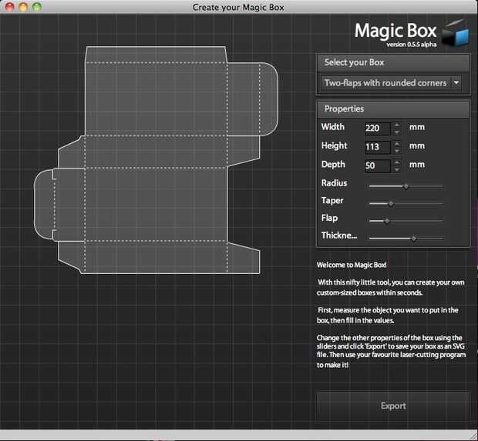Decrease Height with the down stepper arrow

pyautogui.click(x=396, y=150)
